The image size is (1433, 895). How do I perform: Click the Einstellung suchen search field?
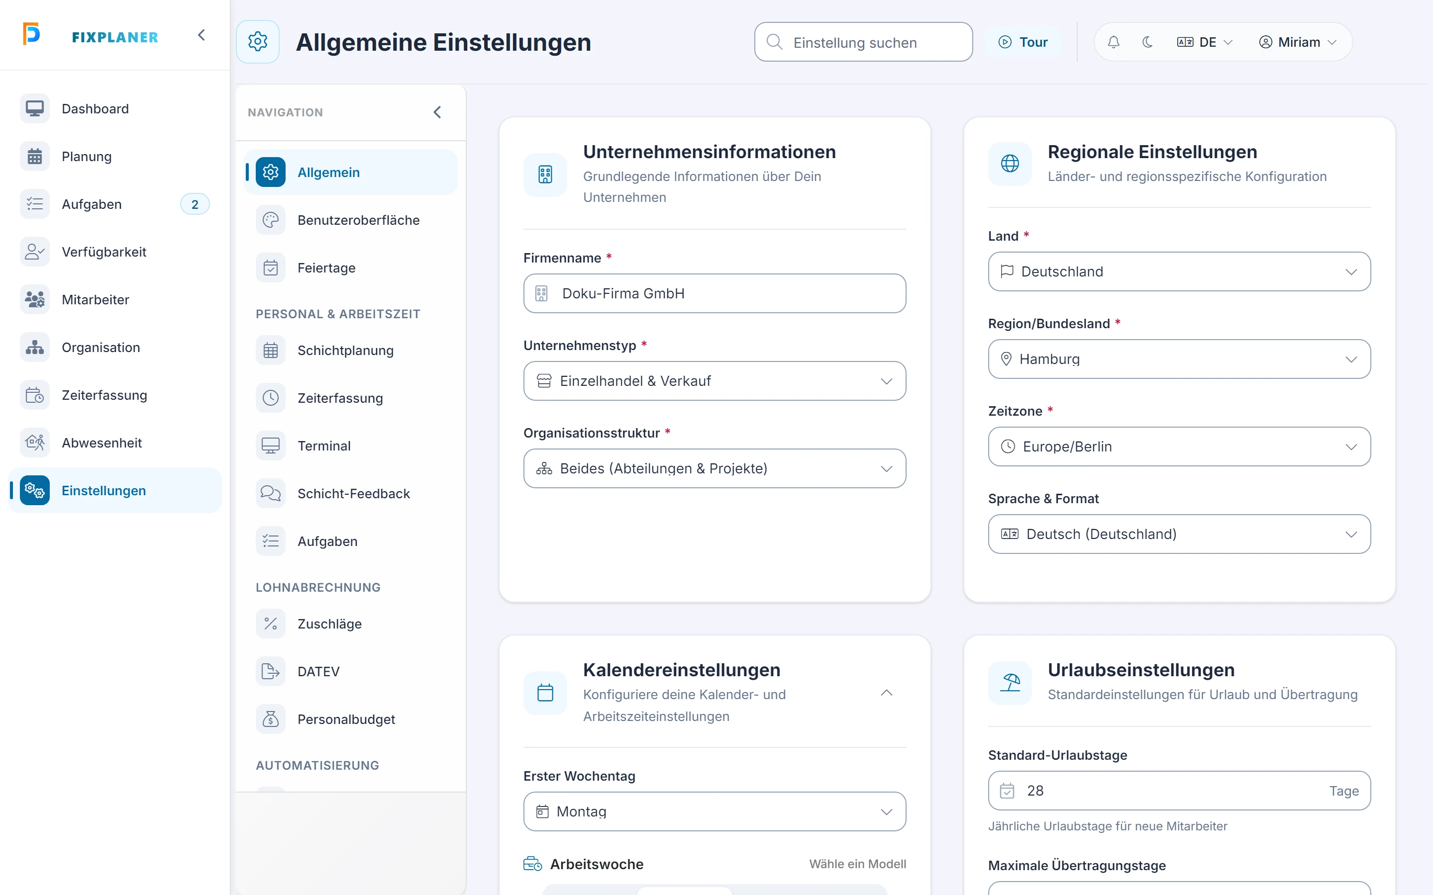863,42
